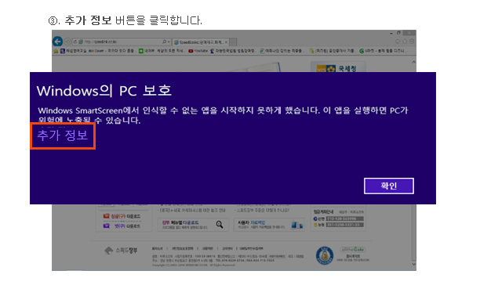Click the blue browser back arrow
Screen dimensions: 480x296
coord(57,42)
